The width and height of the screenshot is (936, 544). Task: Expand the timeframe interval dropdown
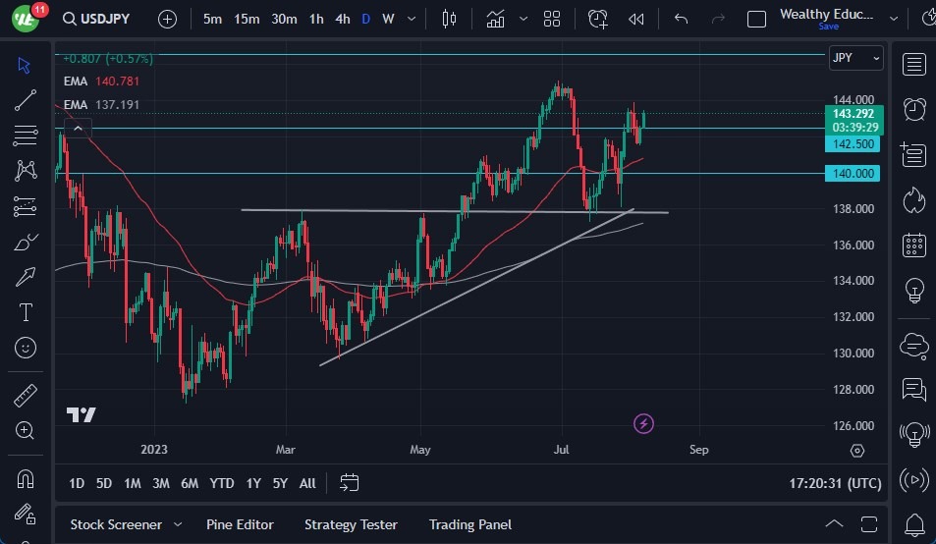[x=412, y=19]
